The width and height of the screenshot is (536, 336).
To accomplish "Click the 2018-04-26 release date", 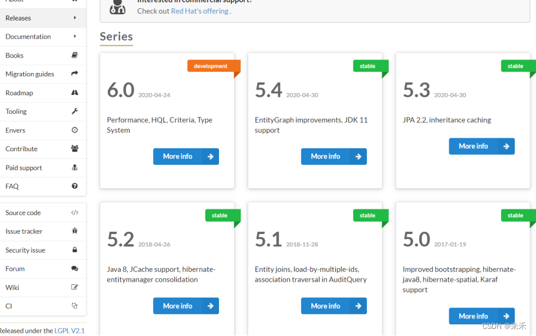I will [x=154, y=244].
